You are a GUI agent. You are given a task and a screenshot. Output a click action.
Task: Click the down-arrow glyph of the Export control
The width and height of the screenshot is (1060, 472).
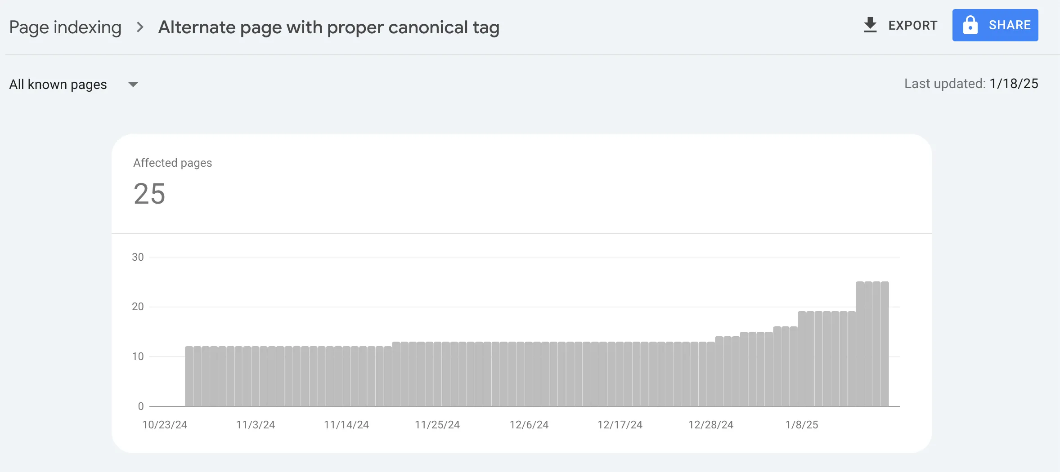(x=871, y=25)
